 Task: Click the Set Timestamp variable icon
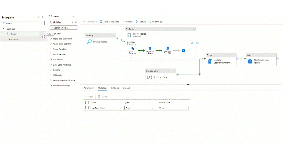coord(149,77)
